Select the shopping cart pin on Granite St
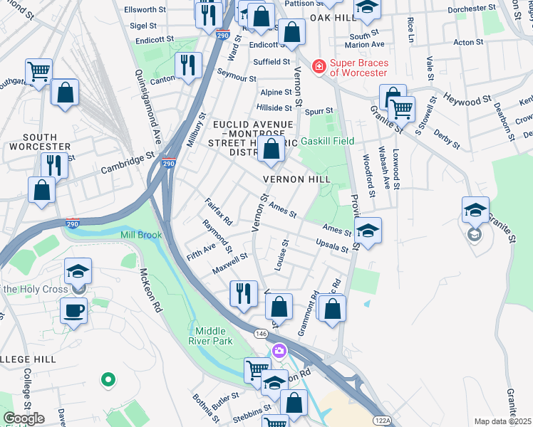The image size is (533, 427). pyautogui.click(x=401, y=112)
